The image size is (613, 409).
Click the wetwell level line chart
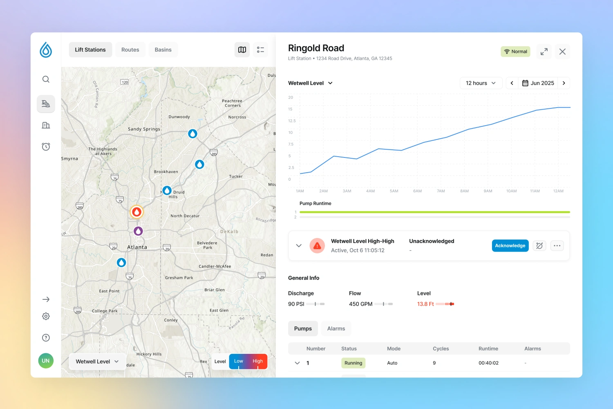click(435, 141)
